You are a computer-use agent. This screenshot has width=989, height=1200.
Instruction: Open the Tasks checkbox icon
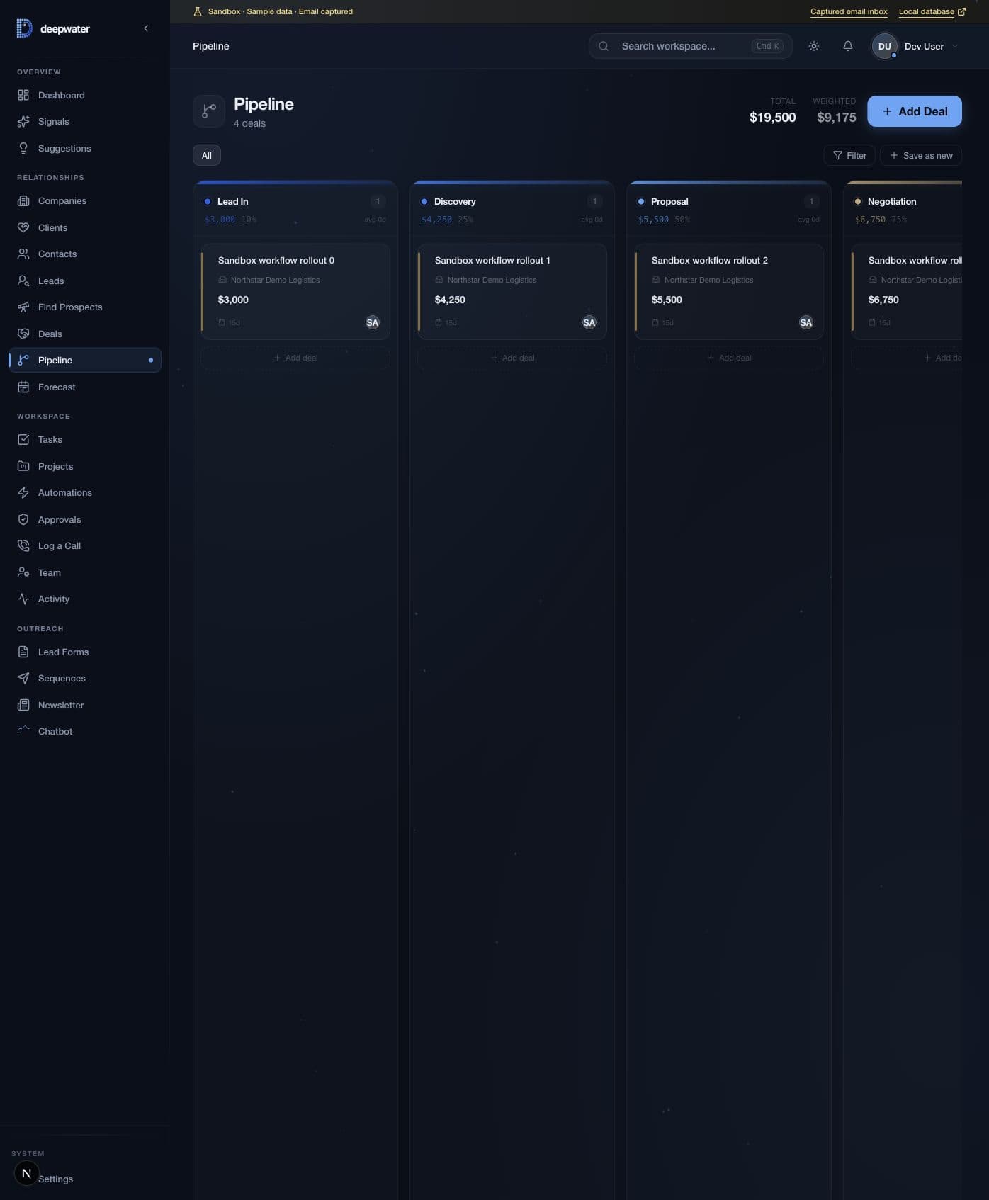pyautogui.click(x=23, y=439)
